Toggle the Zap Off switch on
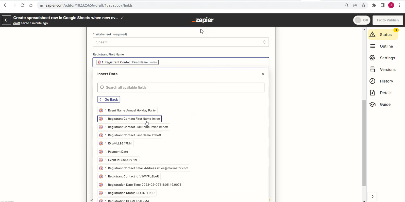This screenshot has width=405, height=202. coord(362,20)
